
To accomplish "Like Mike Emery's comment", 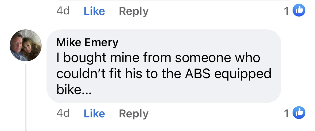I will 94,114.
